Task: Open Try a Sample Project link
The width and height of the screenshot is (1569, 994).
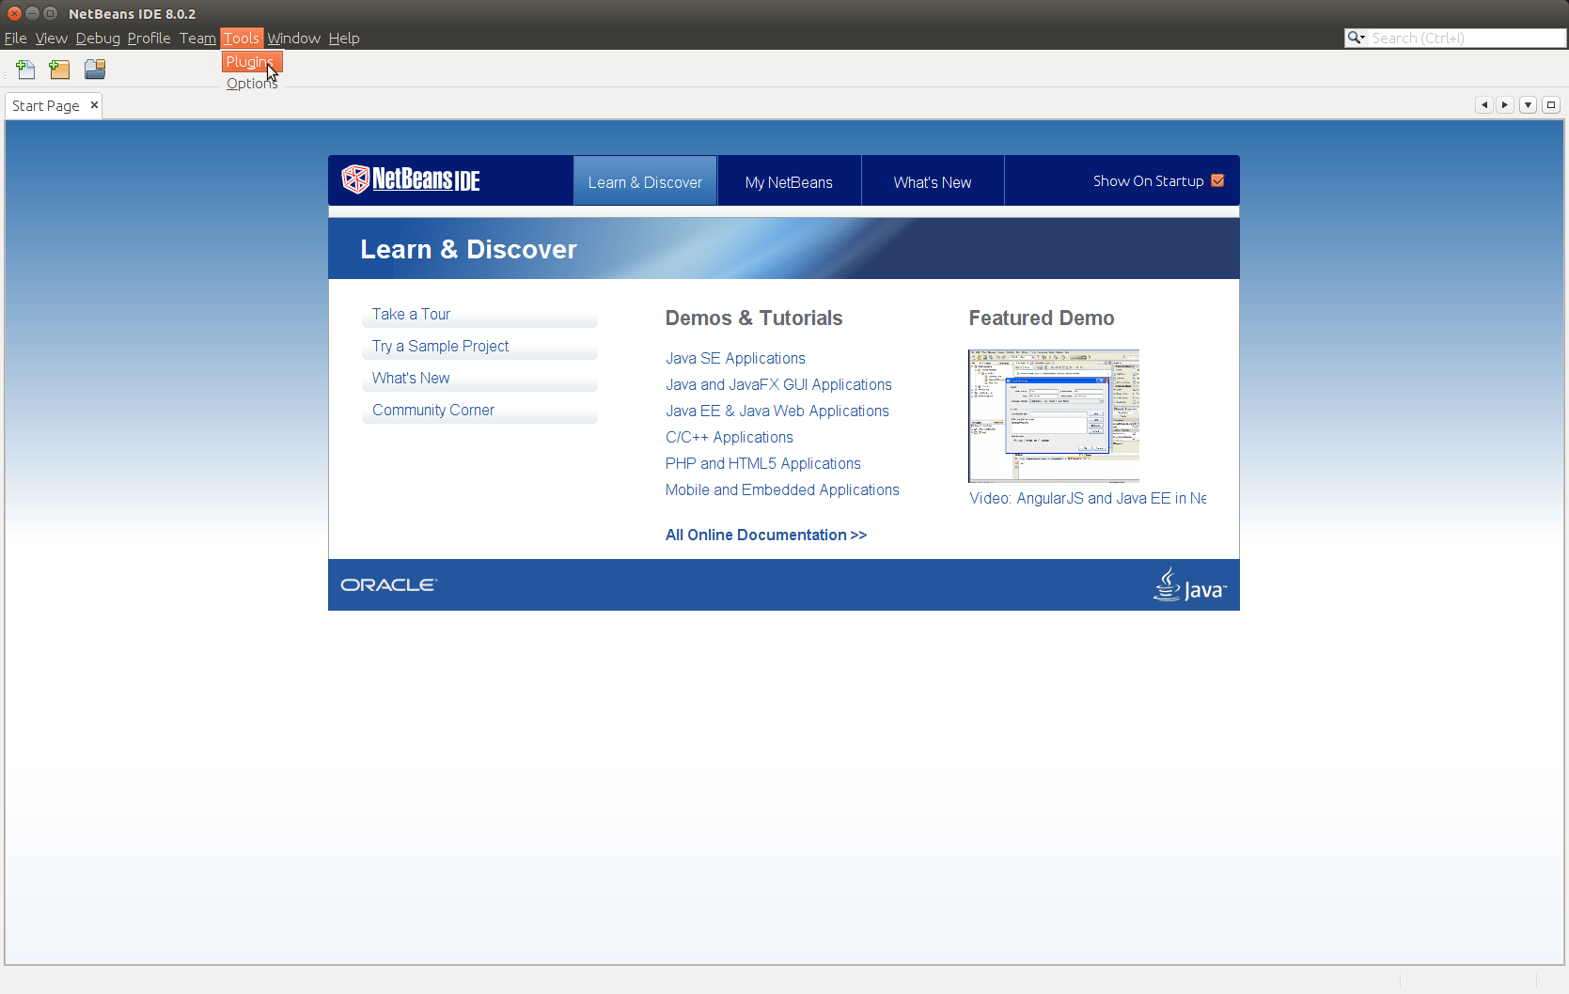Action: (440, 346)
